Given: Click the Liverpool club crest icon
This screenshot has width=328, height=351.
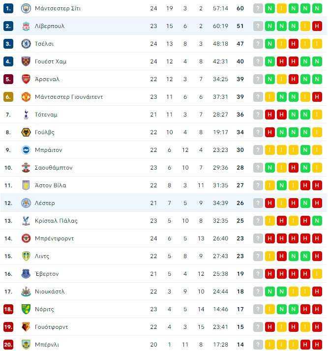Looking at the screenshot, I should tap(26, 26).
